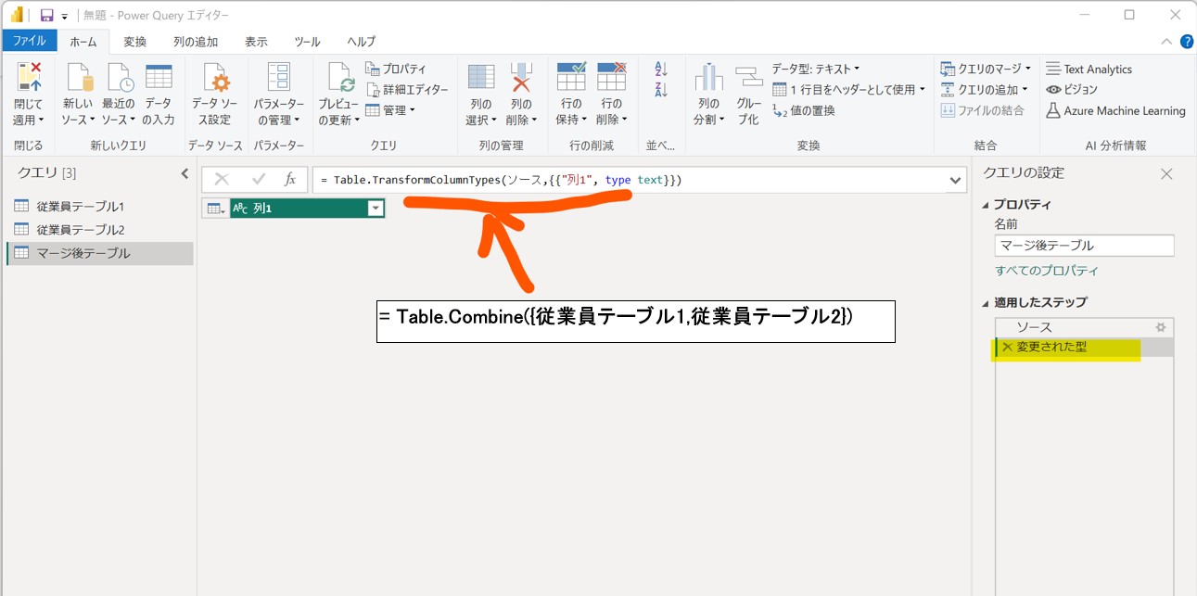Viewport: 1197px width, 596px height.
Task: Close the Query Settings (クエリの設定) pane
Action: (1166, 173)
